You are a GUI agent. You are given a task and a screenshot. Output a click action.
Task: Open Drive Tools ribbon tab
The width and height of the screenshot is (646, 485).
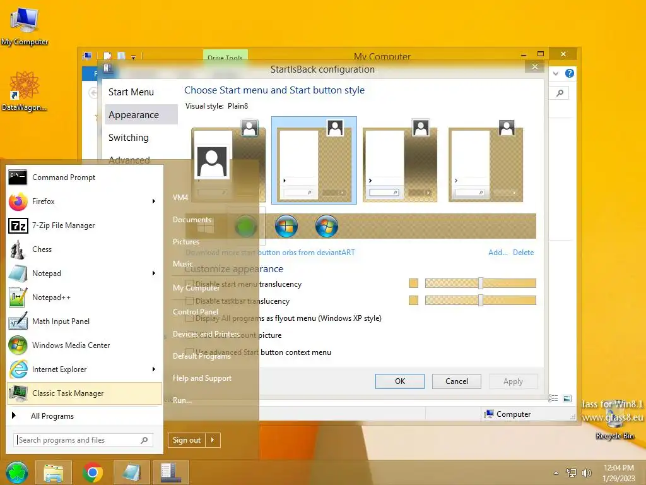click(225, 57)
